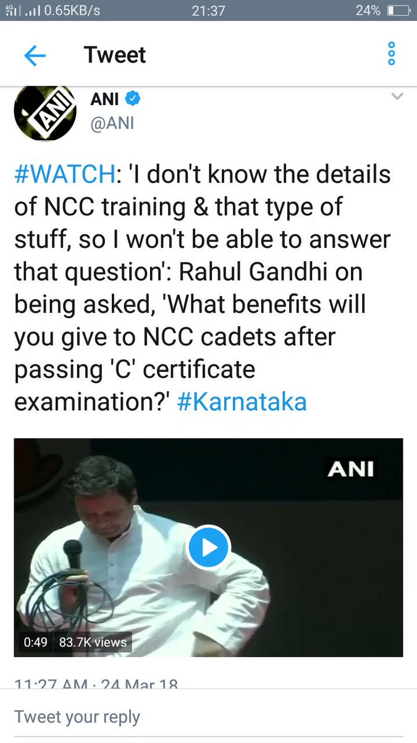Open the three-dot overflow menu
Image resolution: width=417 pixels, height=743 pixels.
[390, 54]
